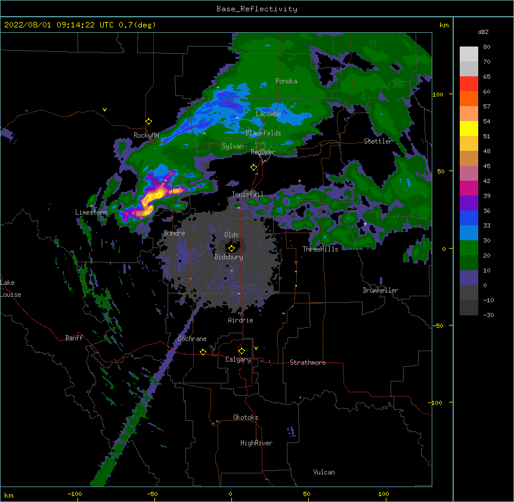Screen dimensions: 514x502
Task: Select the Lake Louise label
Action: 11,289
